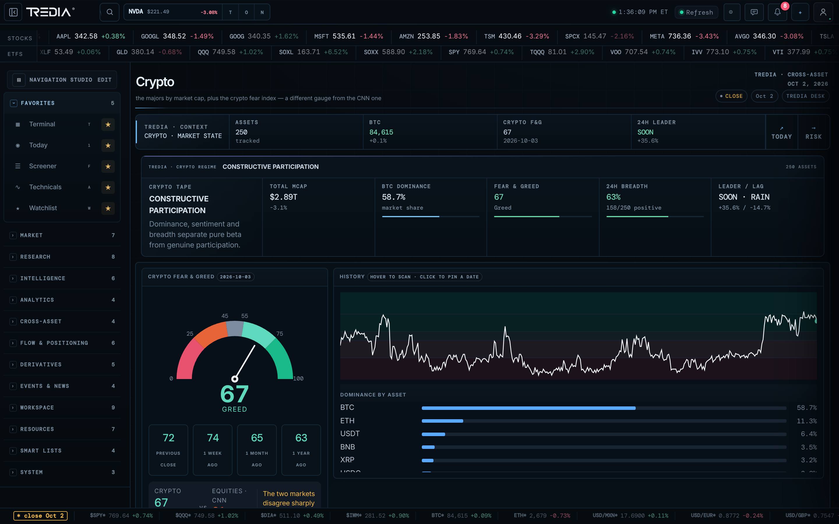
Task: Click the CLOSE status pill
Action: pos(731,96)
